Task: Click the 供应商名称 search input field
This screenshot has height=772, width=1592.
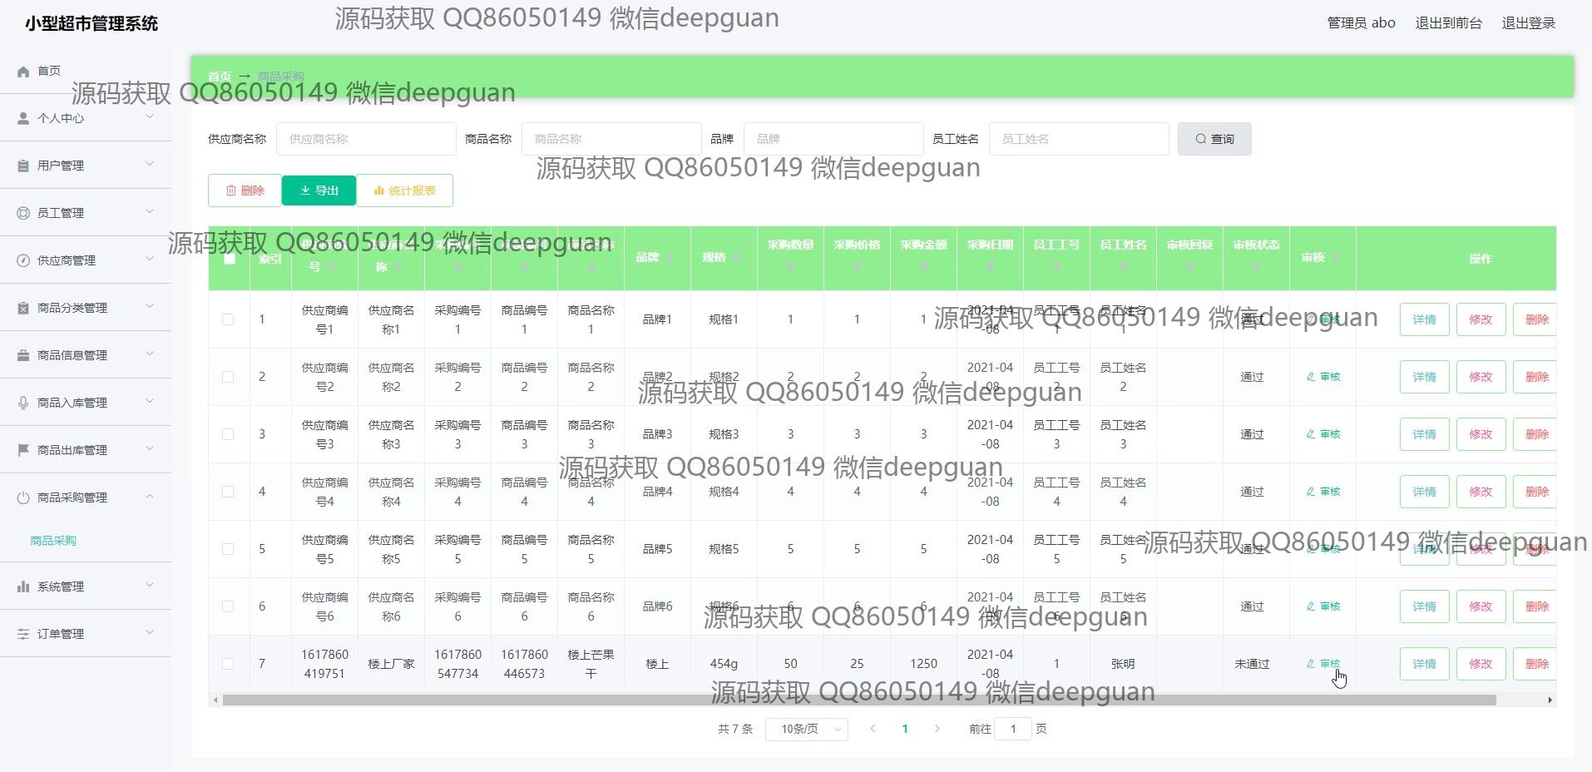Action: pyautogui.click(x=365, y=139)
